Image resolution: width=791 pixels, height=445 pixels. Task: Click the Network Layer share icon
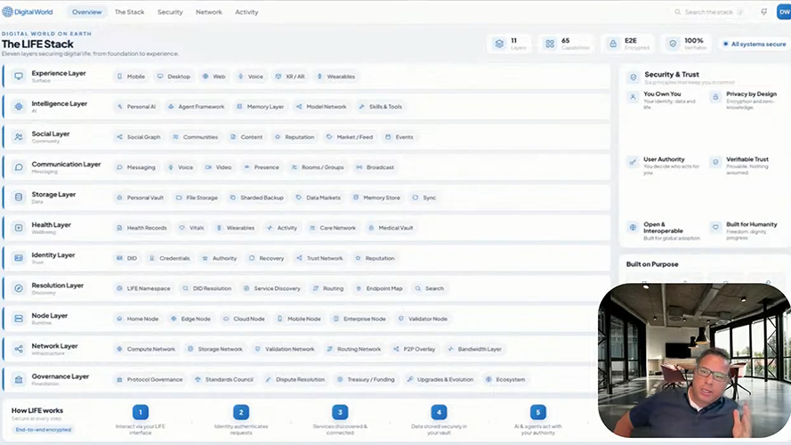(x=19, y=349)
